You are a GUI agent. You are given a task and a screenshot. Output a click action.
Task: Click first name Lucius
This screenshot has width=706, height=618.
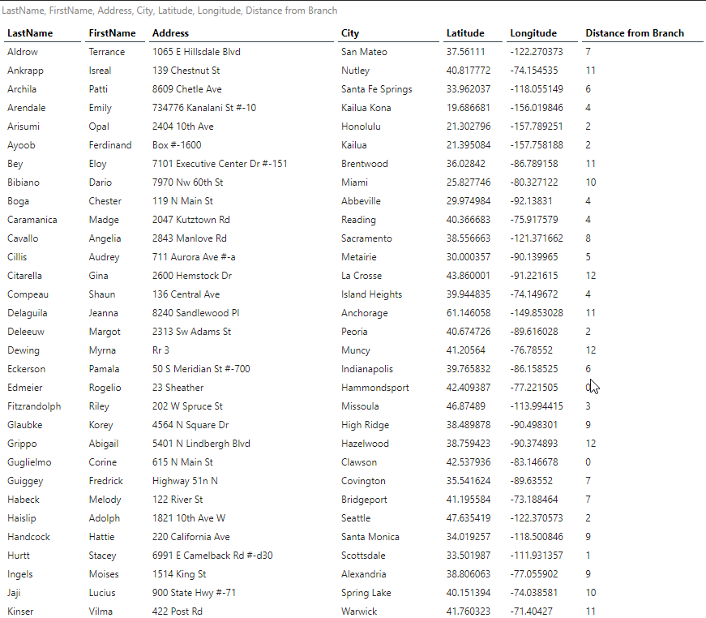coord(102,593)
